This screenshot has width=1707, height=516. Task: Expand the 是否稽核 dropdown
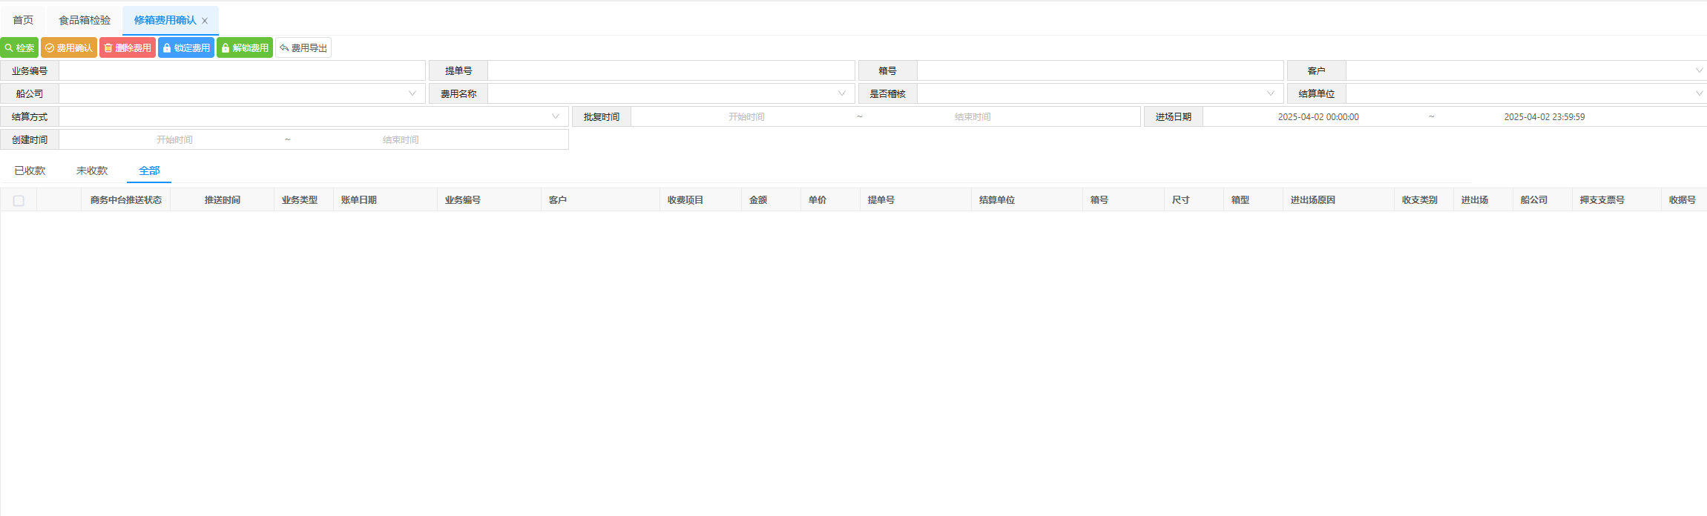coord(1099,94)
